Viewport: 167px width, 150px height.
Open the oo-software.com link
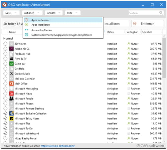pyautogui.click(x=58, y=146)
